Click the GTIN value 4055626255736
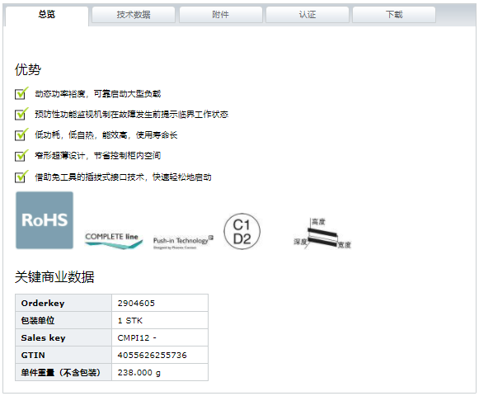This screenshot has width=479, height=396. (153, 356)
